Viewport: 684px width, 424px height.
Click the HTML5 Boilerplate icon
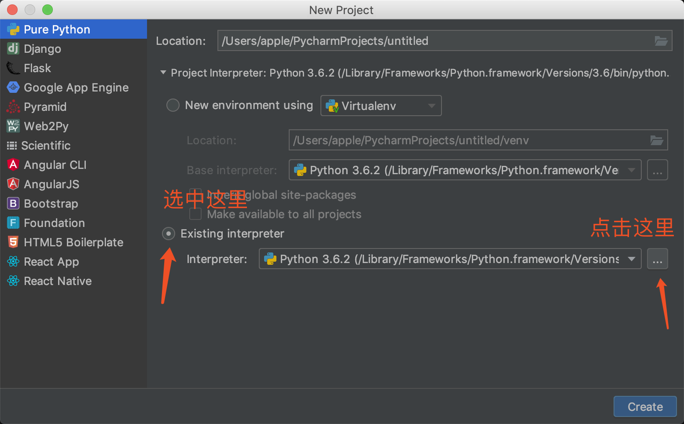[13, 242]
